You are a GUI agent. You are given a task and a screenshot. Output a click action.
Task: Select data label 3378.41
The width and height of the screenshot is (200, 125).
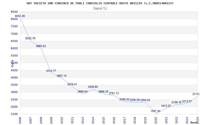[72, 84]
